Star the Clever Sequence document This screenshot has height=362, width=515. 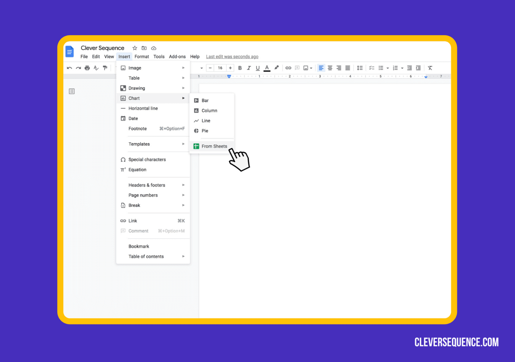(x=135, y=48)
